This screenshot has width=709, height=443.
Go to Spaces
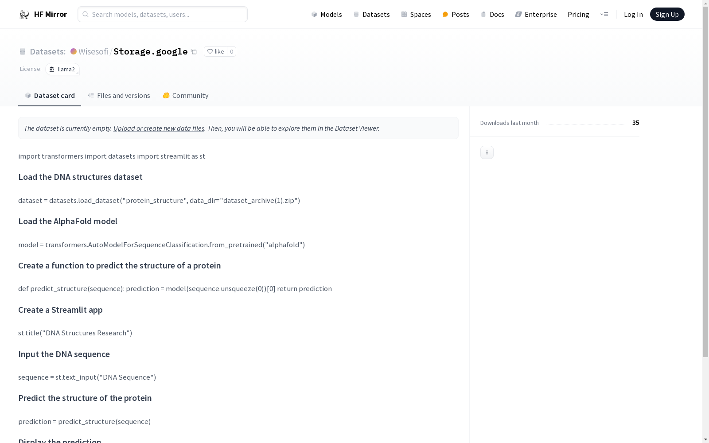(416, 14)
